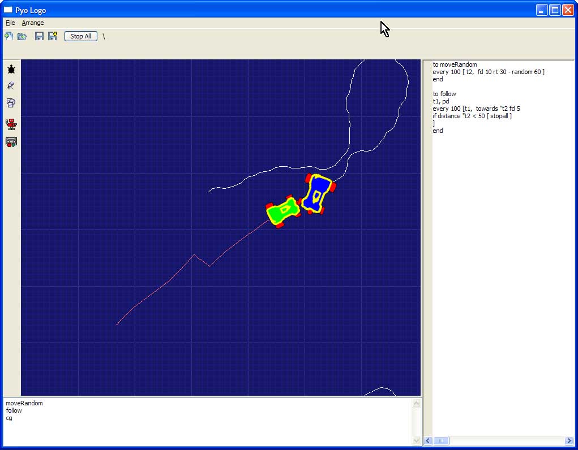Click the 'cg' line in command console
This screenshot has width=578, height=450.
pyautogui.click(x=9, y=418)
